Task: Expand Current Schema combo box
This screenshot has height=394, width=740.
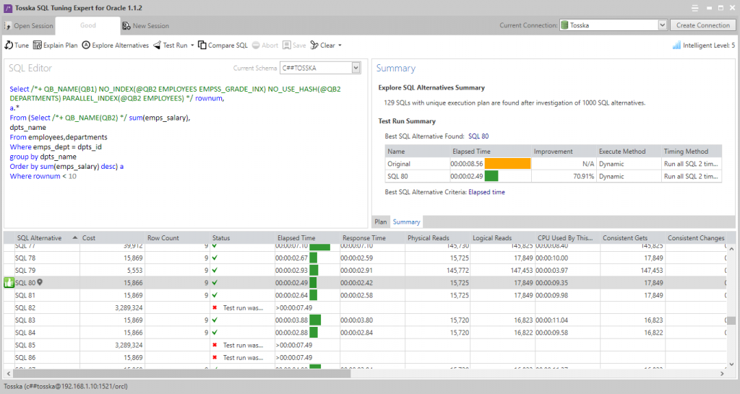Action: click(x=356, y=68)
